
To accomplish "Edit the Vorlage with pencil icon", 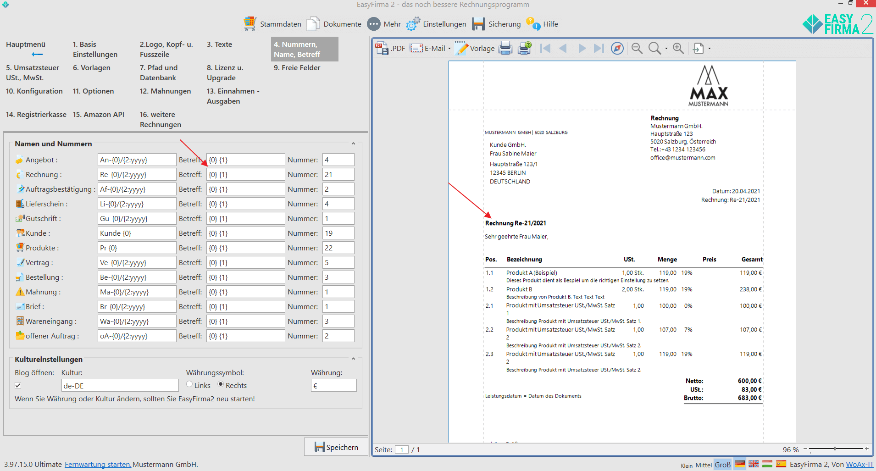I will coord(461,48).
